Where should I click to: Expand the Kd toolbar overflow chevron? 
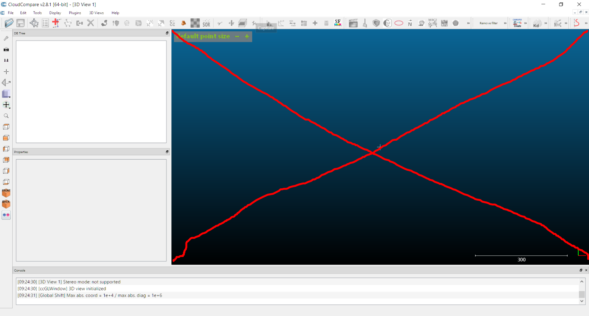click(546, 23)
